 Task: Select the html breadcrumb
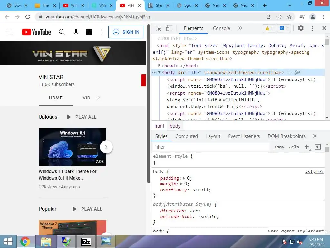coord(159,126)
